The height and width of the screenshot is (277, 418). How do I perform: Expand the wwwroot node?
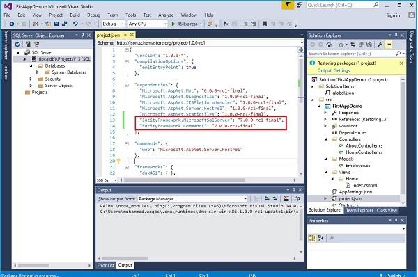325,126
